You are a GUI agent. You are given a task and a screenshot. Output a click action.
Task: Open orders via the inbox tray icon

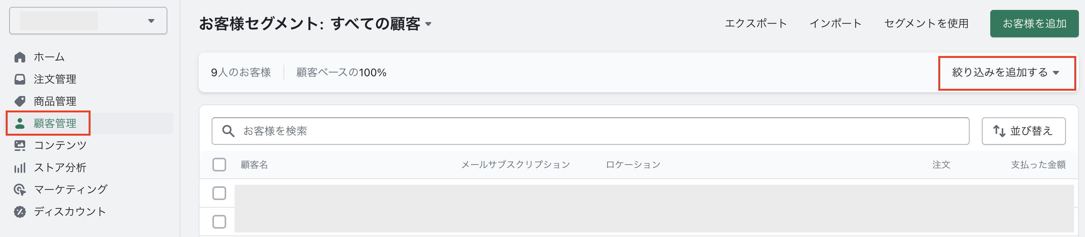point(20,79)
